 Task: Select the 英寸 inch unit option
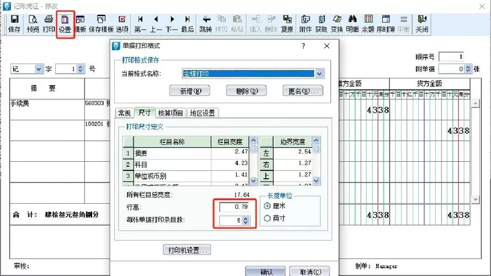click(267, 218)
